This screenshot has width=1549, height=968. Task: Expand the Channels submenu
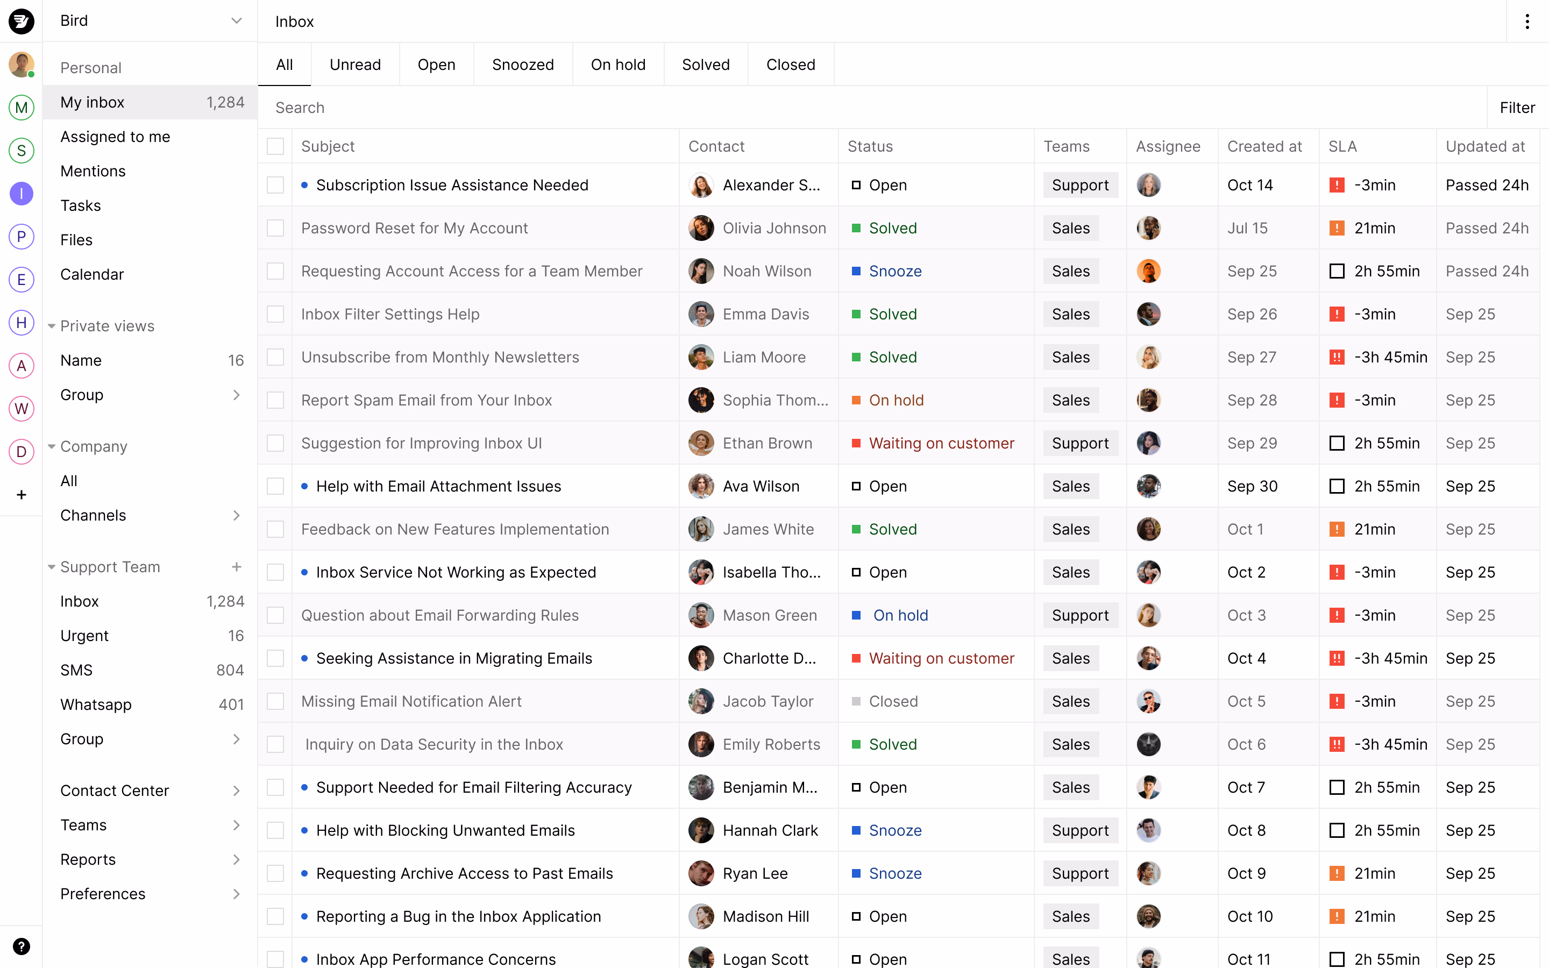236,515
